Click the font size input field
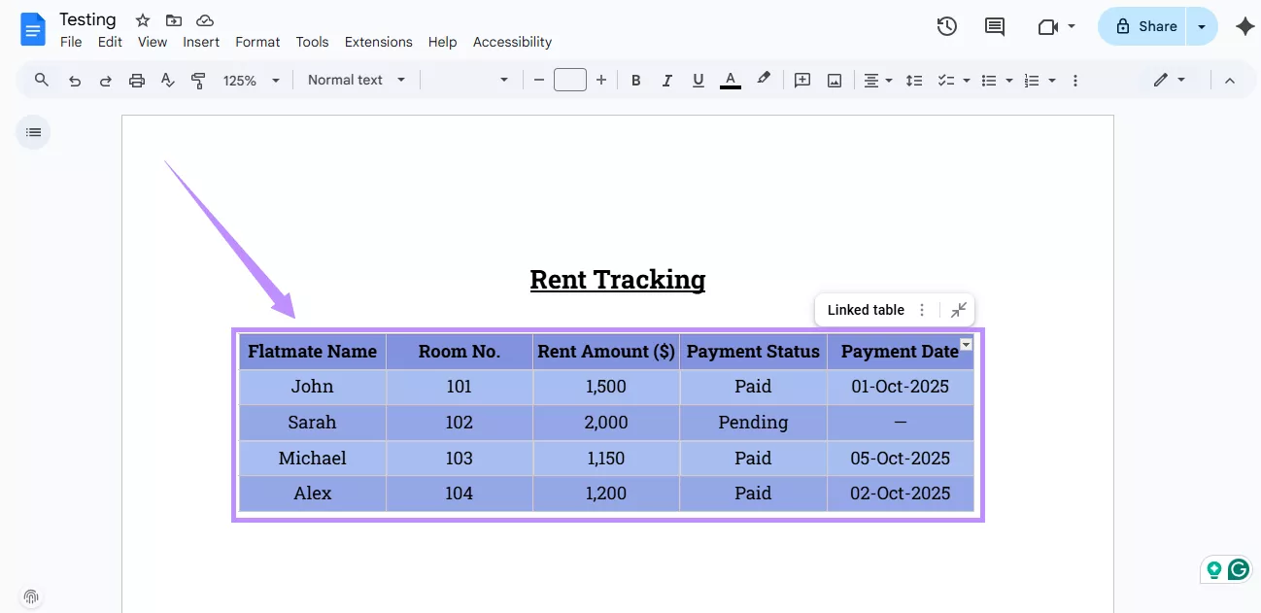 click(570, 80)
